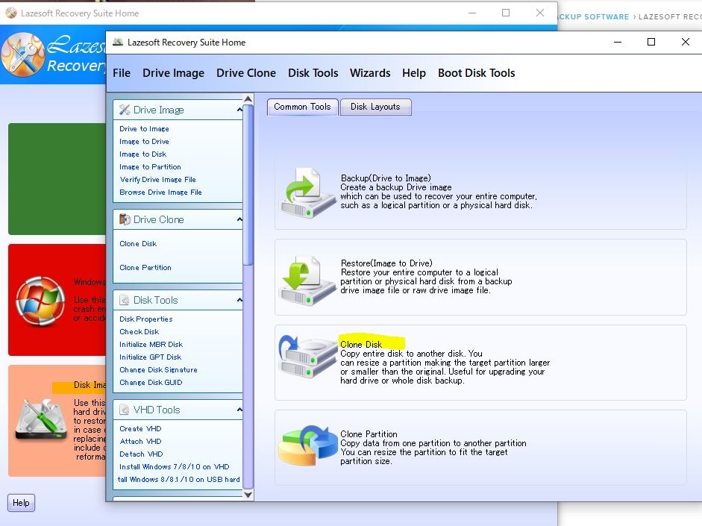Click Drive Clone panel header title
702x526 pixels.
coord(158,220)
